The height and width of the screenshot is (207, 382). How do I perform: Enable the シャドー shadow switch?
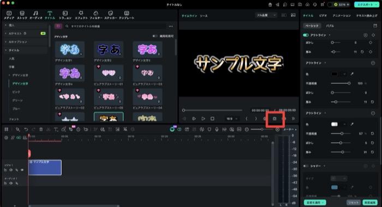(306, 166)
